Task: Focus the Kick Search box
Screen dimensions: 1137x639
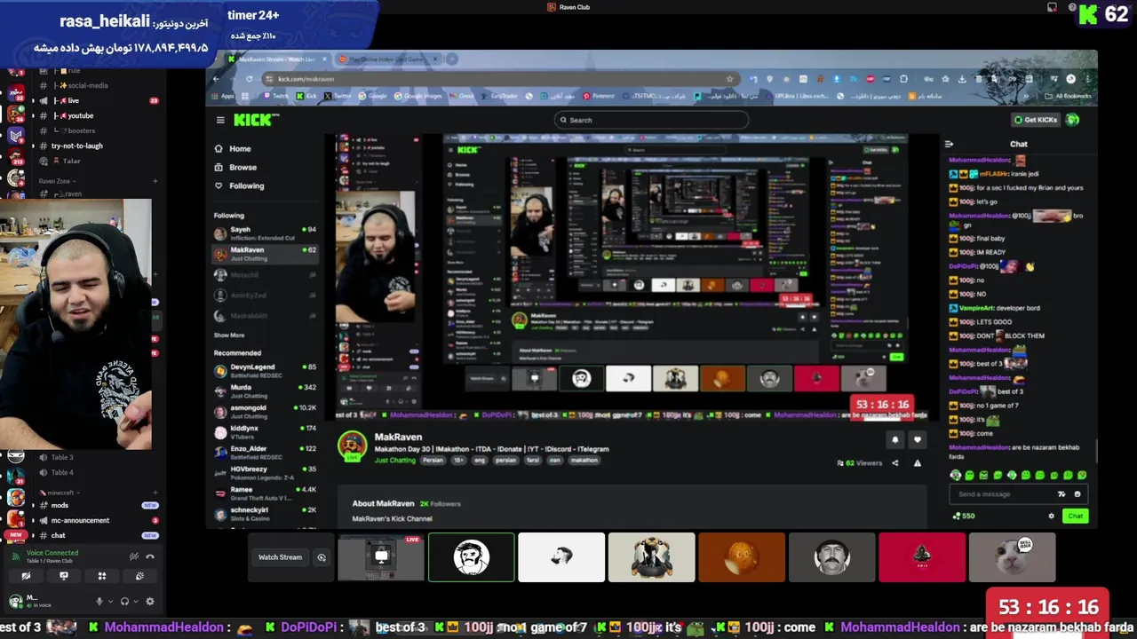Action: (651, 120)
